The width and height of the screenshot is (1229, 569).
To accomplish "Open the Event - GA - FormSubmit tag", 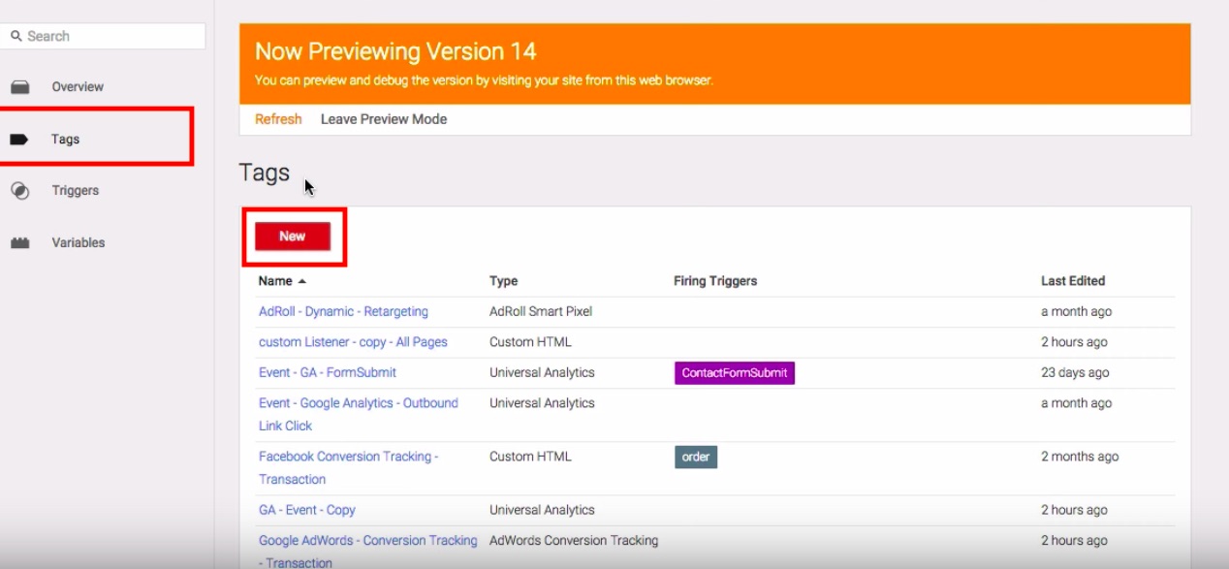I will [328, 373].
